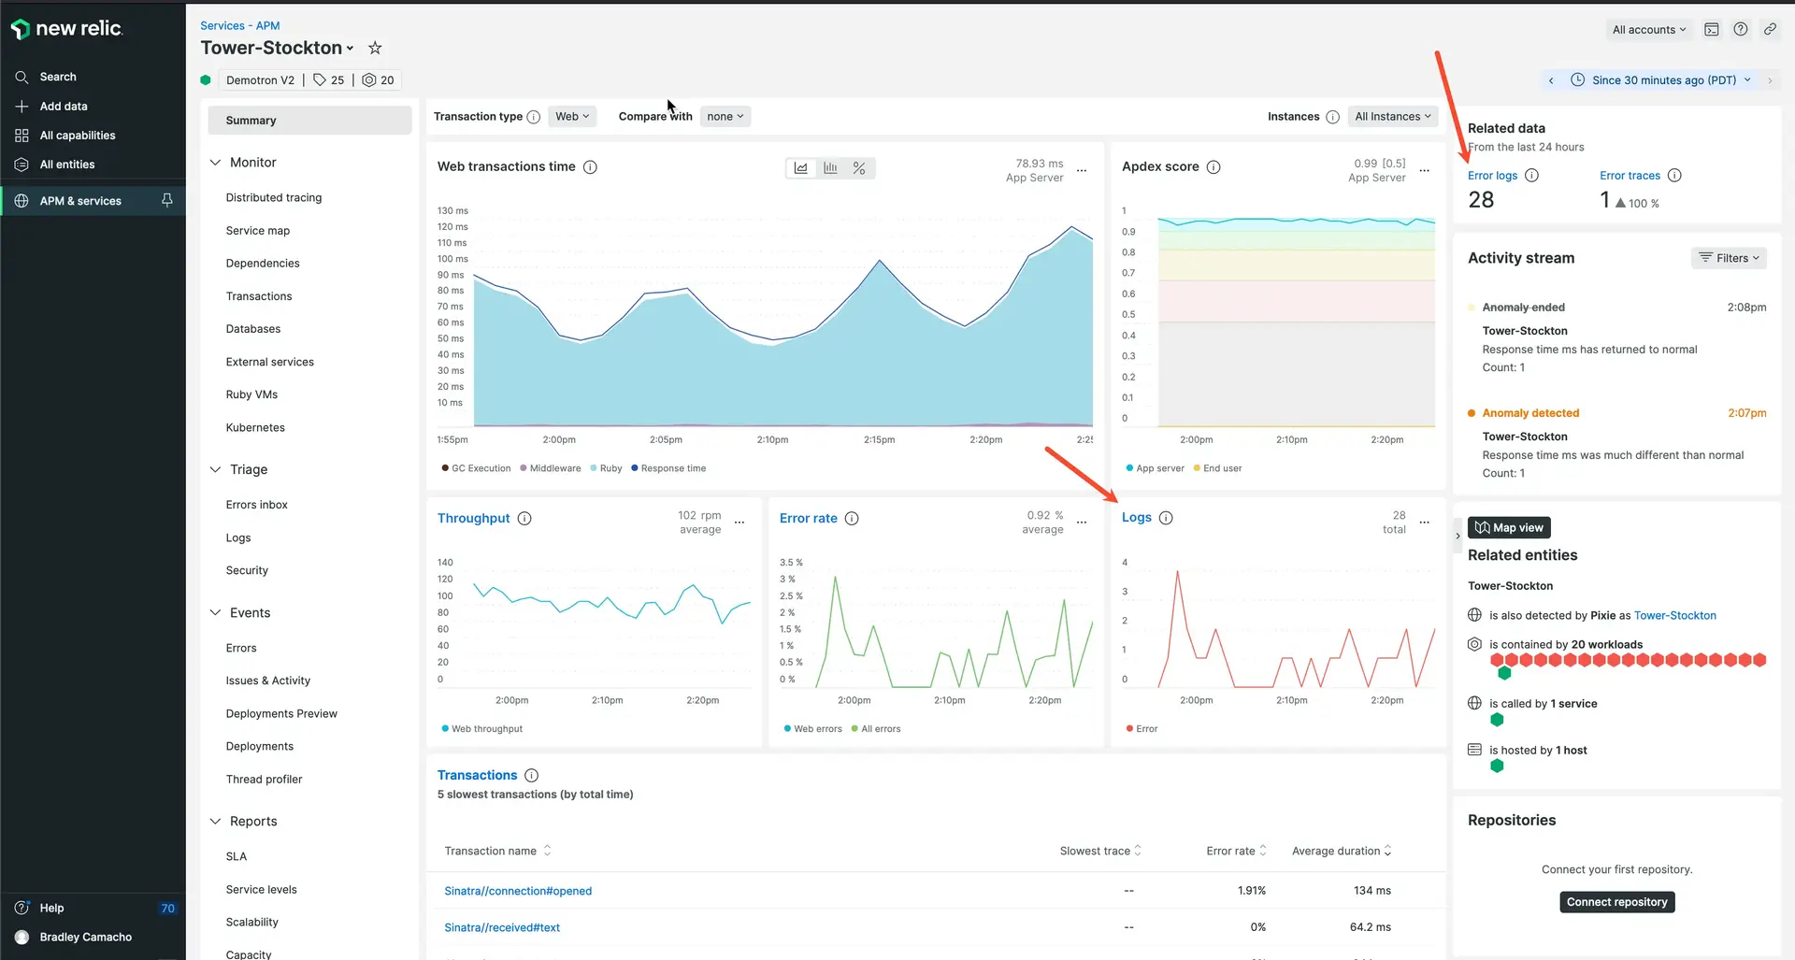Star Tower-Stockton as a favorite

point(375,48)
